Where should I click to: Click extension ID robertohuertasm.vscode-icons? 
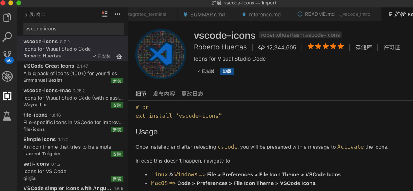tap(300, 35)
